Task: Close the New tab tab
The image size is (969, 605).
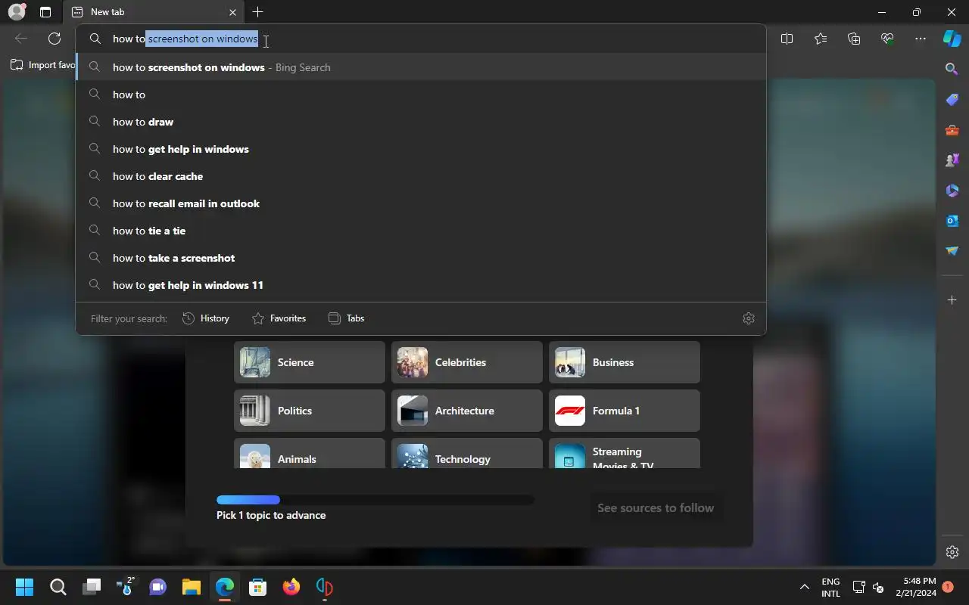Action: (232, 12)
